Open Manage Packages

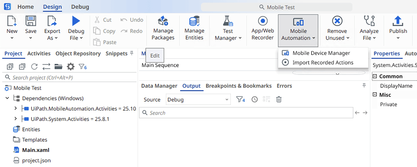pos(163,28)
